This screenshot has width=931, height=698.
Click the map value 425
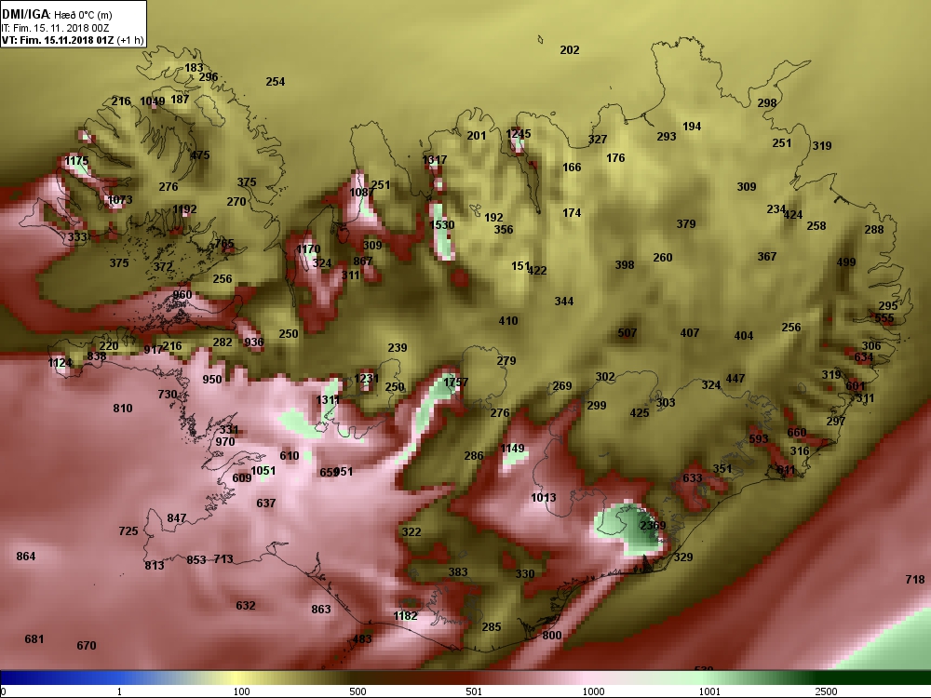[640, 412]
